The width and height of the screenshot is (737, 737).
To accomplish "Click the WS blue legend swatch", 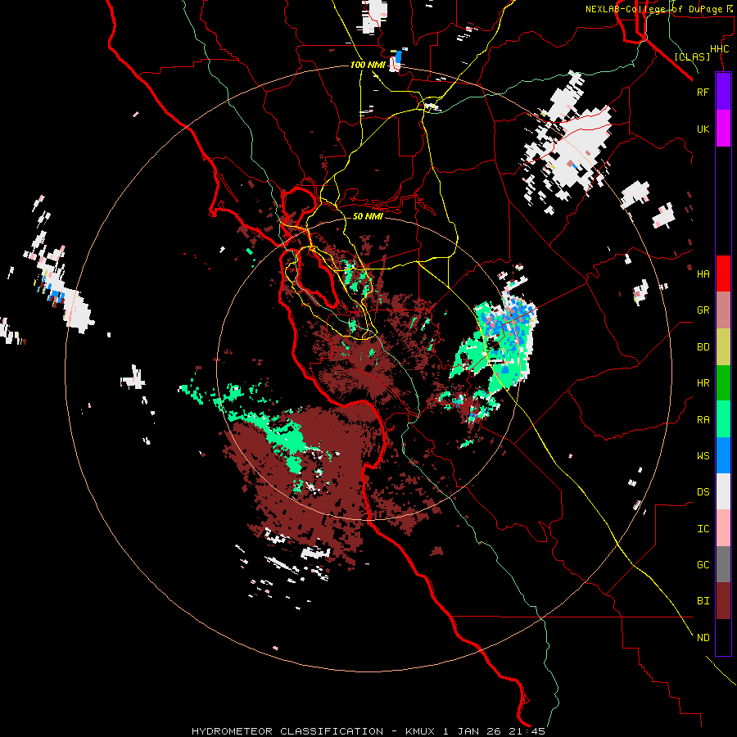I will [x=723, y=455].
